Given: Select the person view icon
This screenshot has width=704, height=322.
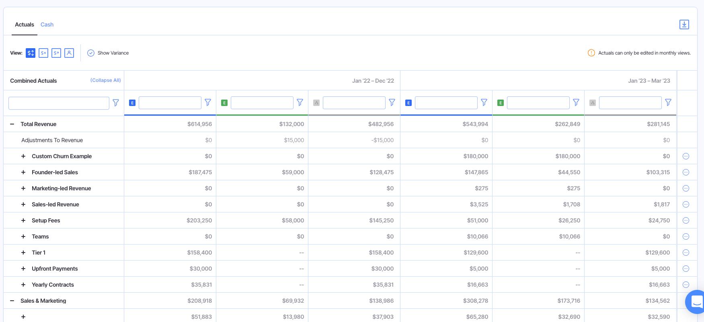Looking at the screenshot, I should [x=69, y=53].
